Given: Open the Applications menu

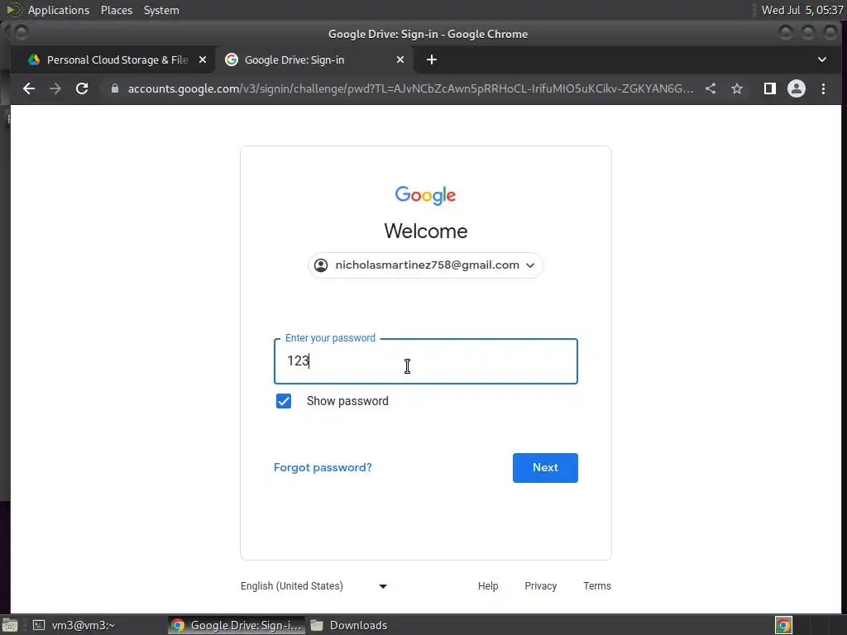Looking at the screenshot, I should pos(59,10).
